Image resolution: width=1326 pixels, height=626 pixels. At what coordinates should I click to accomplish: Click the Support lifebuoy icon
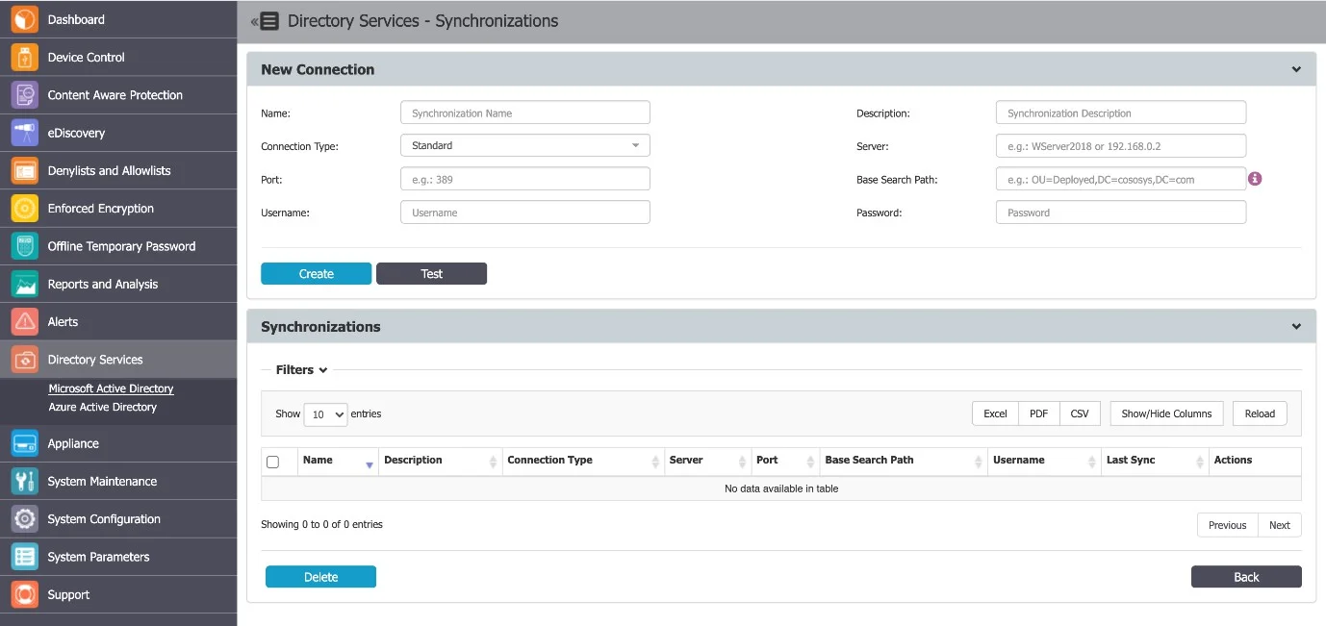pos(24,595)
